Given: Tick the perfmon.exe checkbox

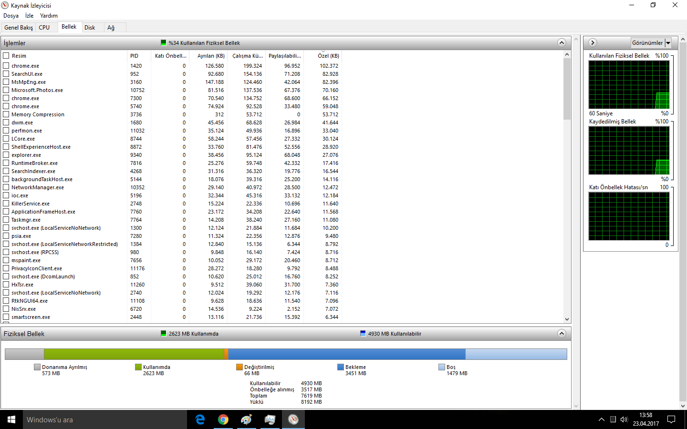Looking at the screenshot, I should coord(6,131).
